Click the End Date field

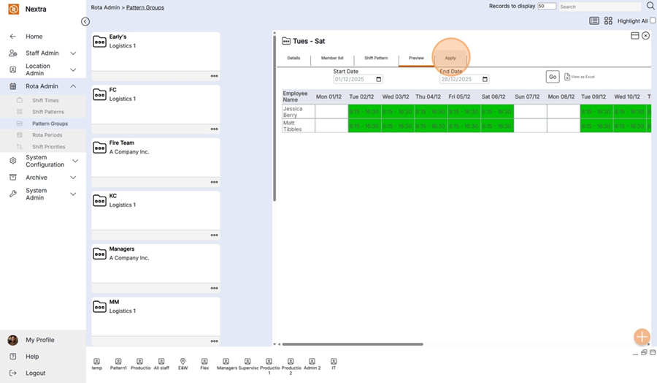464,79
